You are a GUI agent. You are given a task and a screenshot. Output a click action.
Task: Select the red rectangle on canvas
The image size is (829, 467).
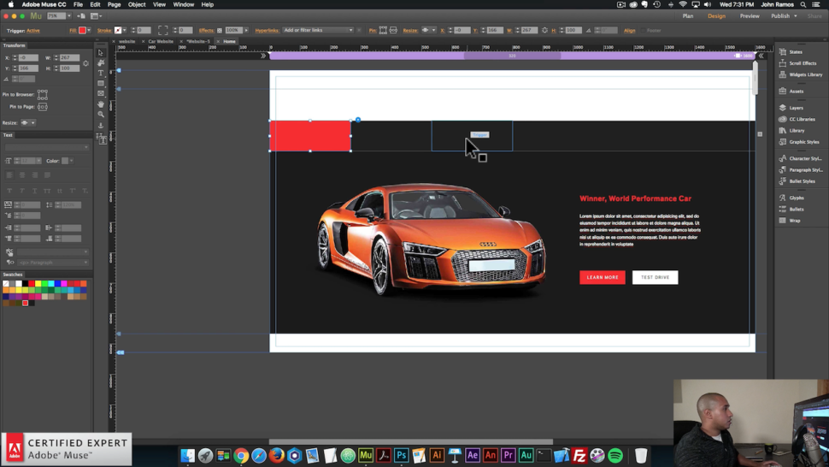point(310,136)
